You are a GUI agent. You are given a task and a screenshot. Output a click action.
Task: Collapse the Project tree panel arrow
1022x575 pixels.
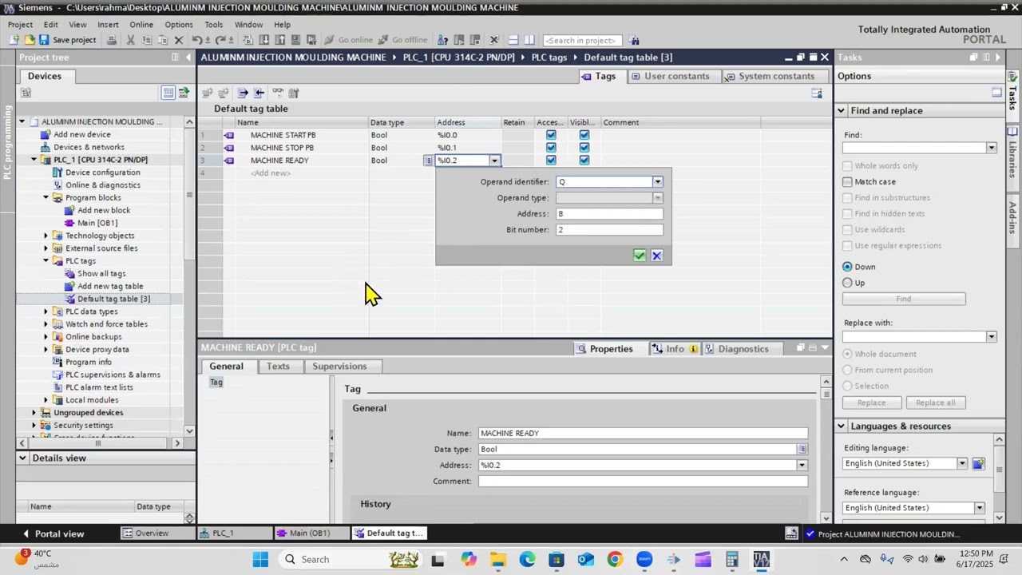(188, 57)
